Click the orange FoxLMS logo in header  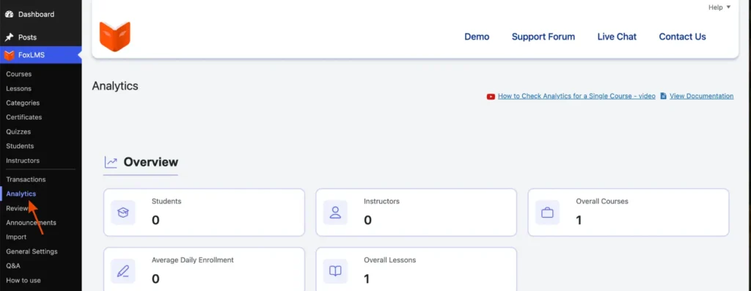[115, 37]
